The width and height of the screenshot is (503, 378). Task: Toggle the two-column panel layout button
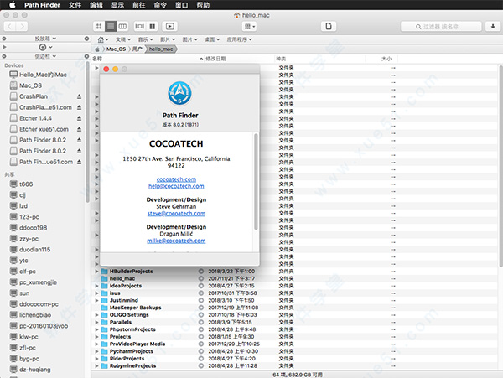tap(153, 26)
